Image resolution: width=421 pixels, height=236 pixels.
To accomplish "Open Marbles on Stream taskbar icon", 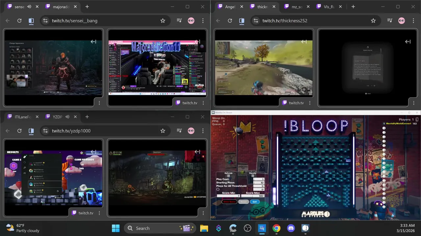I will click(x=306, y=228).
